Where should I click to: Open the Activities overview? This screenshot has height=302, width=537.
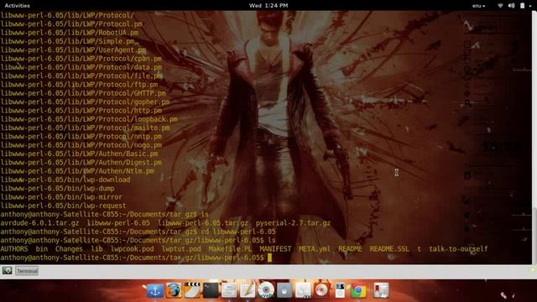[17, 6]
